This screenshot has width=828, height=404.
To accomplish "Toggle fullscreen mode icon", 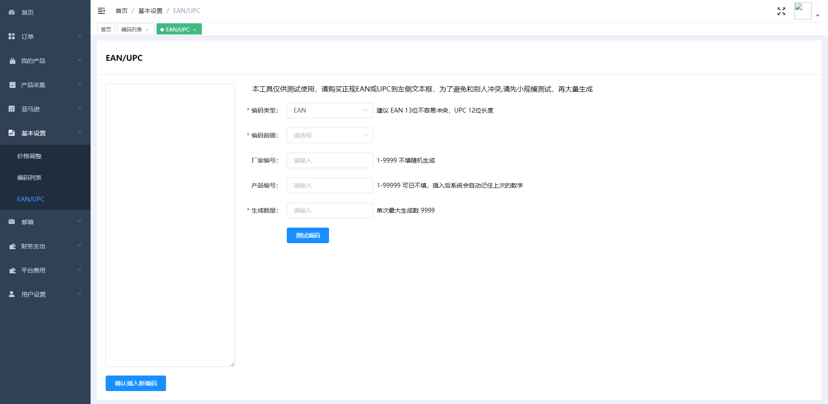I will [781, 11].
